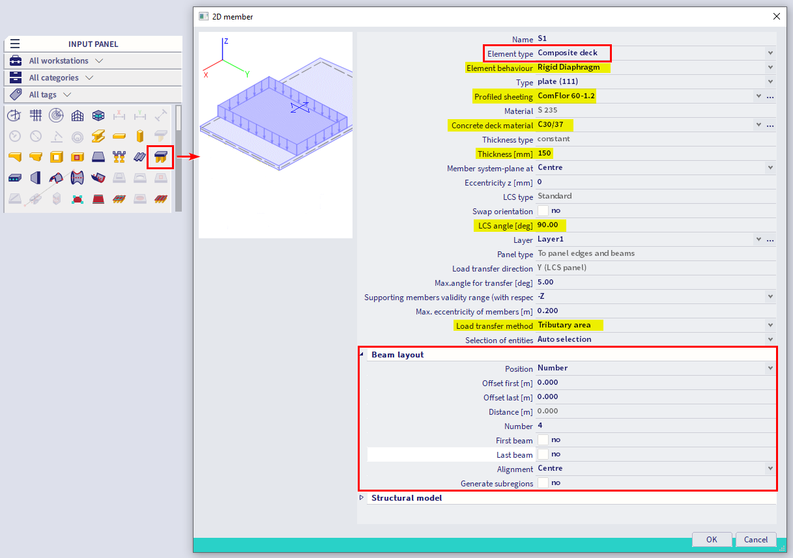
Task: Click the line grid icon
Action: [x=36, y=116]
